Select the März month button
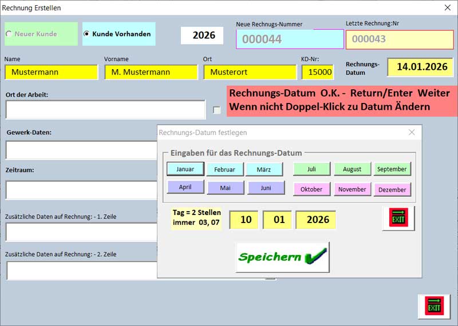 [264, 169]
